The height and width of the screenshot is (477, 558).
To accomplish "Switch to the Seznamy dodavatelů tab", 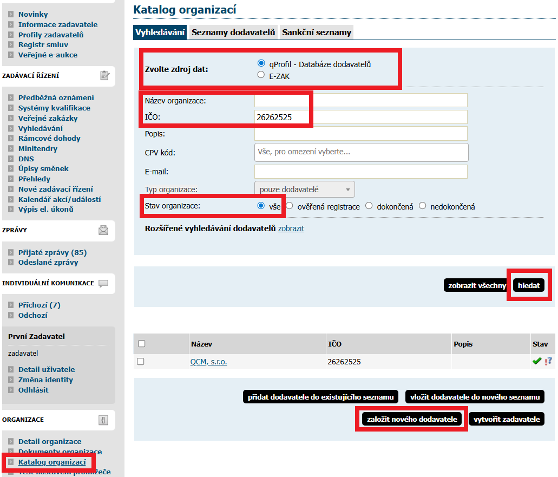I will (x=233, y=32).
